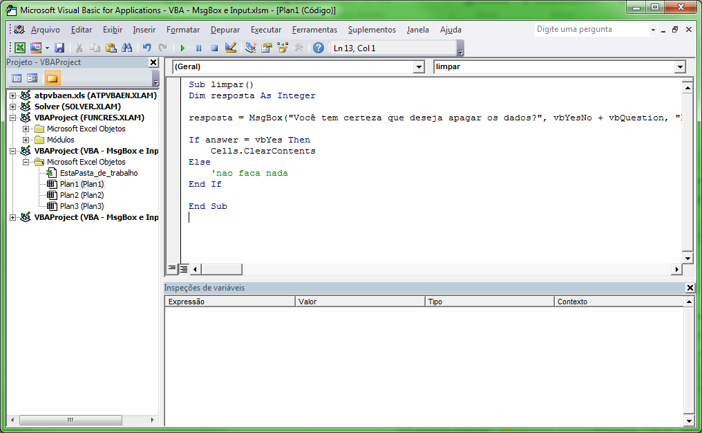
Task: Collapse Microsoft Excel Objetos folder containing Plan1
Action: [x=26, y=162]
